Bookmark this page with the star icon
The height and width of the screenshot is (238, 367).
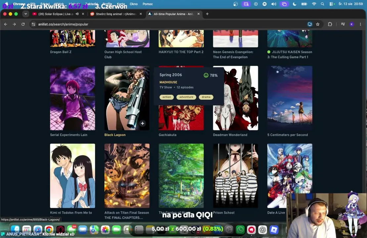[x=318, y=24]
